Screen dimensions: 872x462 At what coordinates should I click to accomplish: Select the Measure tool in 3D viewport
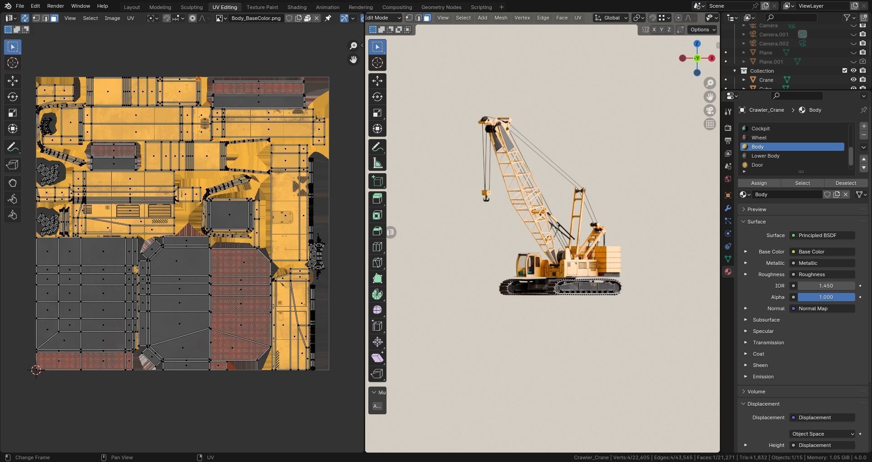[377, 163]
